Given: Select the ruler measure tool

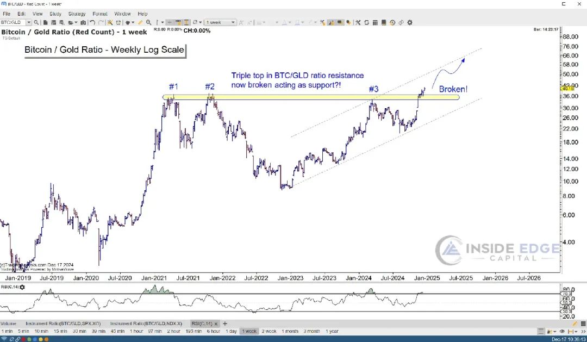Looking at the screenshot, I should click(x=140, y=22).
